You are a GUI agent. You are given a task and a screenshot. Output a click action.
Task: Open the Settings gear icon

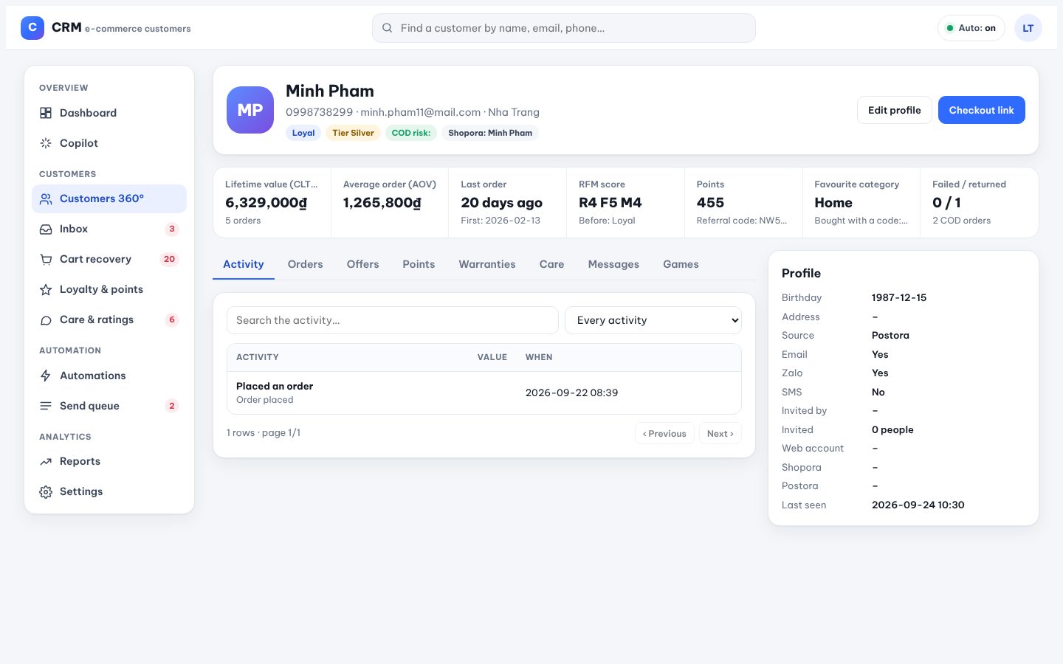(46, 492)
